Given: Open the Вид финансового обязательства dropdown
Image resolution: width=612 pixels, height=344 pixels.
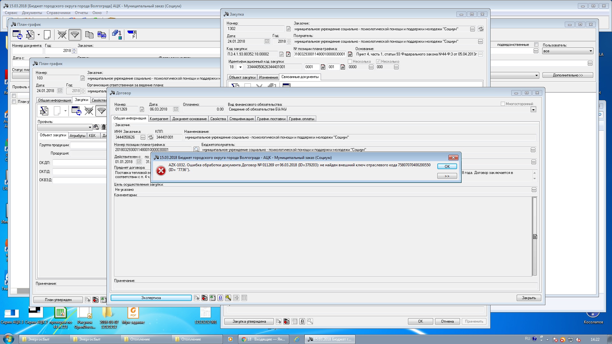Looking at the screenshot, I should [x=533, y=110].
